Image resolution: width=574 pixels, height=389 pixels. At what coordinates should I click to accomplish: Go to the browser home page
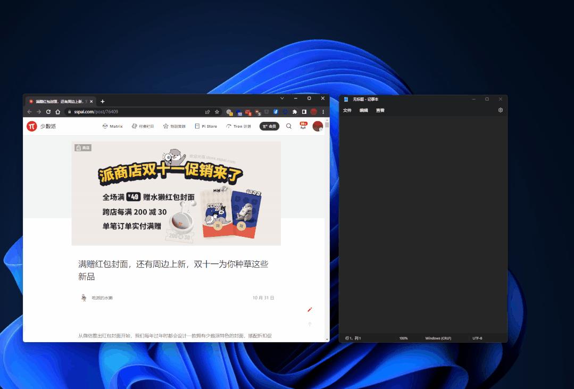(57, 112)
